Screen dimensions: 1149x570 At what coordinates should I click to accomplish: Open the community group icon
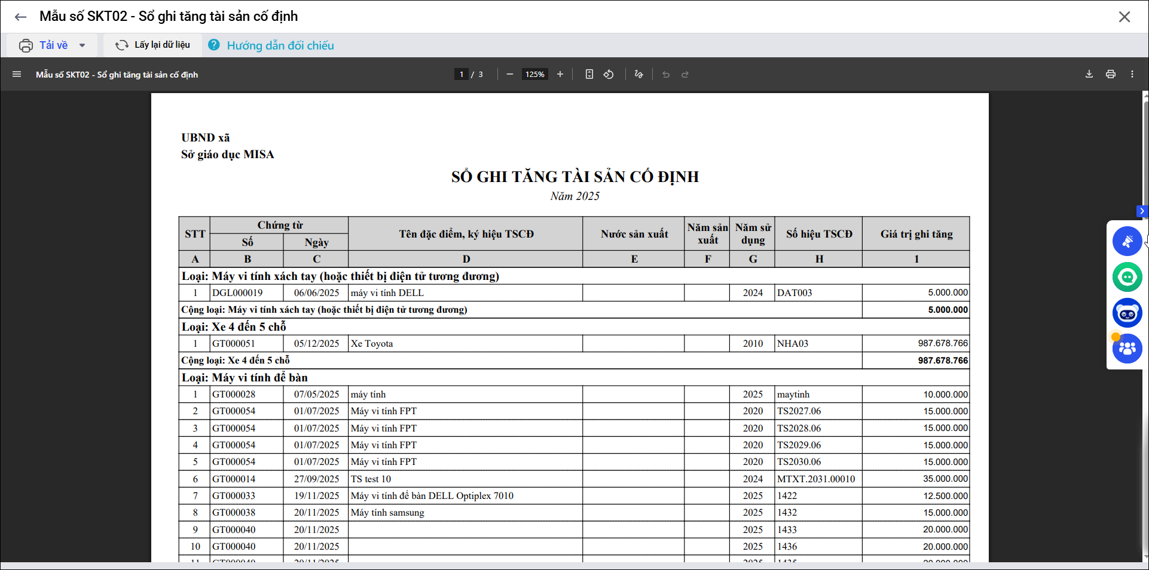[1127, 349]
